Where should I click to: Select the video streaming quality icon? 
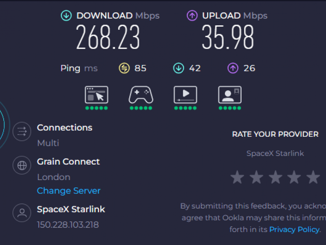(185, 95)
